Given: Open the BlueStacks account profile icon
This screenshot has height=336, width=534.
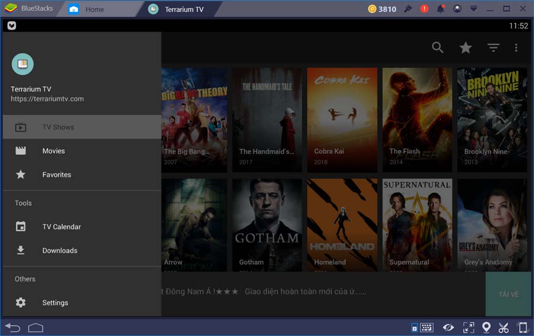Looking at the screenshot, I should coord(457,9).
